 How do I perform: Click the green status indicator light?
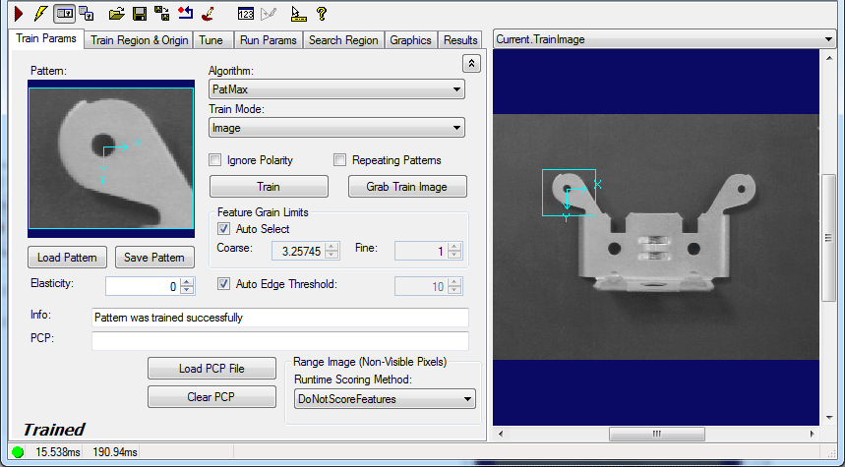tap(18, 452)
